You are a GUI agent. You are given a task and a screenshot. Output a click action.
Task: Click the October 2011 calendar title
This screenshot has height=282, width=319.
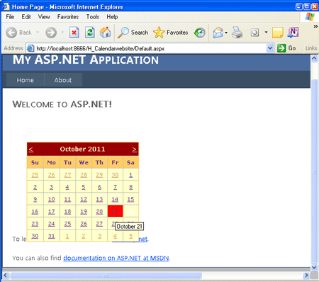click(82, 149)
